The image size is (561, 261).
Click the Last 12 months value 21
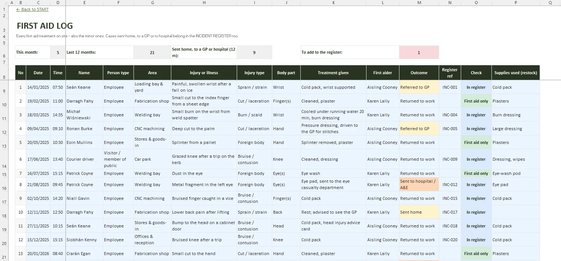tap(152, 53)
